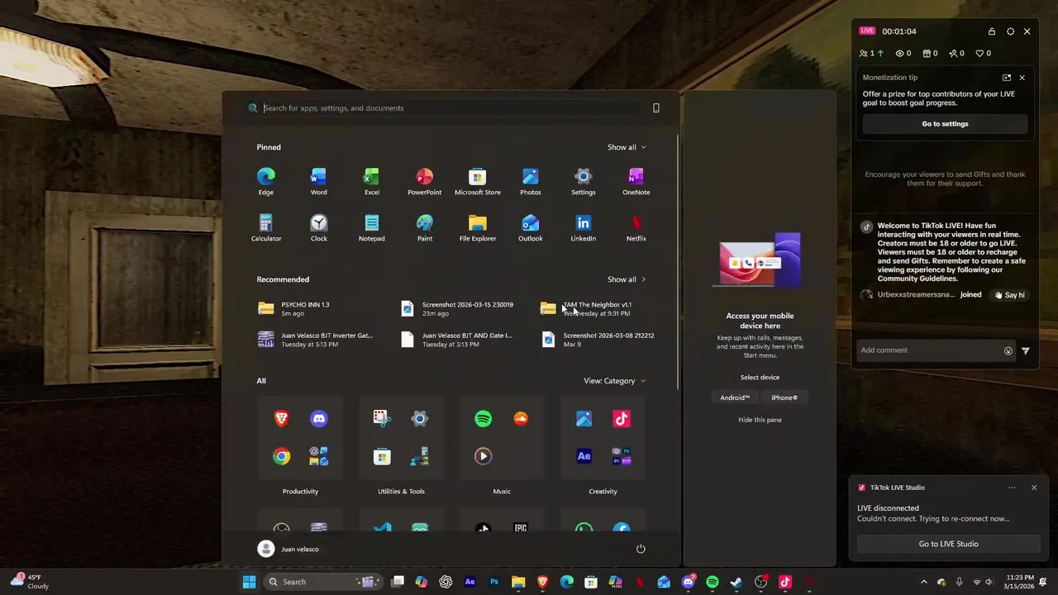Click Go to LIVE Studio notification button
This screenshot has height=595, width=1058.
coord(948,544)
